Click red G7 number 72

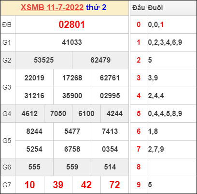click(114, 185)
